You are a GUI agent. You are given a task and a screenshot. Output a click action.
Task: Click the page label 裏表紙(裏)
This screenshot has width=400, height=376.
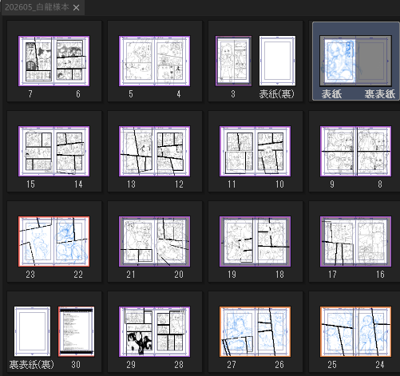32,365
